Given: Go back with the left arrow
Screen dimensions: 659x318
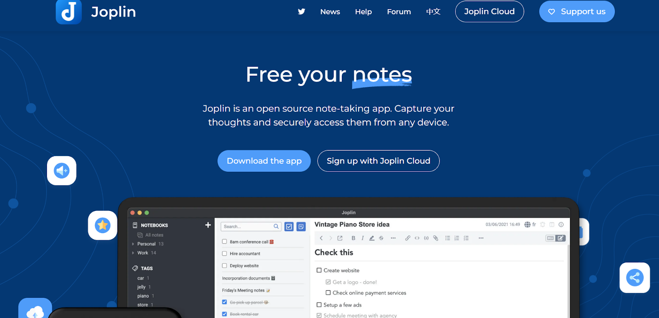Looking at the screenshot, I should [321, 238].
